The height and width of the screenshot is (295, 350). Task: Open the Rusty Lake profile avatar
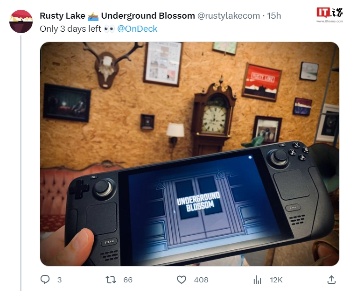21,21
